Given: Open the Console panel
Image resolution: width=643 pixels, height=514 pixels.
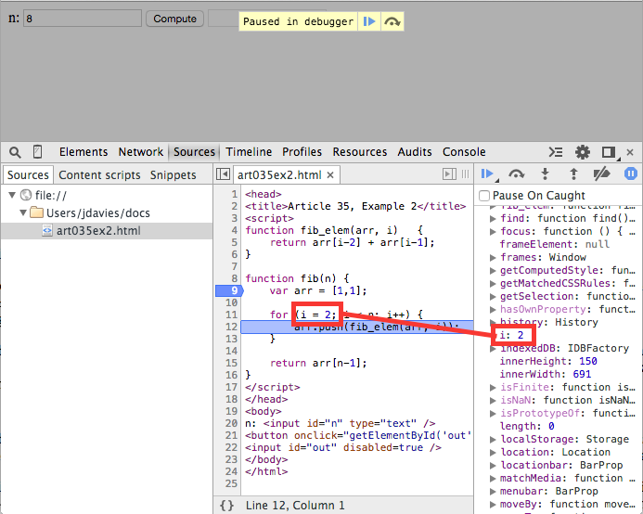Looking at the screenshot, I should pos(464,152).
